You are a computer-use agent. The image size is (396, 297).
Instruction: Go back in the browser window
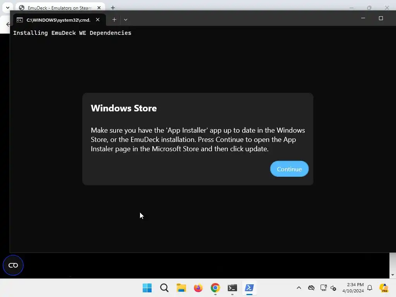pos(8,24)
